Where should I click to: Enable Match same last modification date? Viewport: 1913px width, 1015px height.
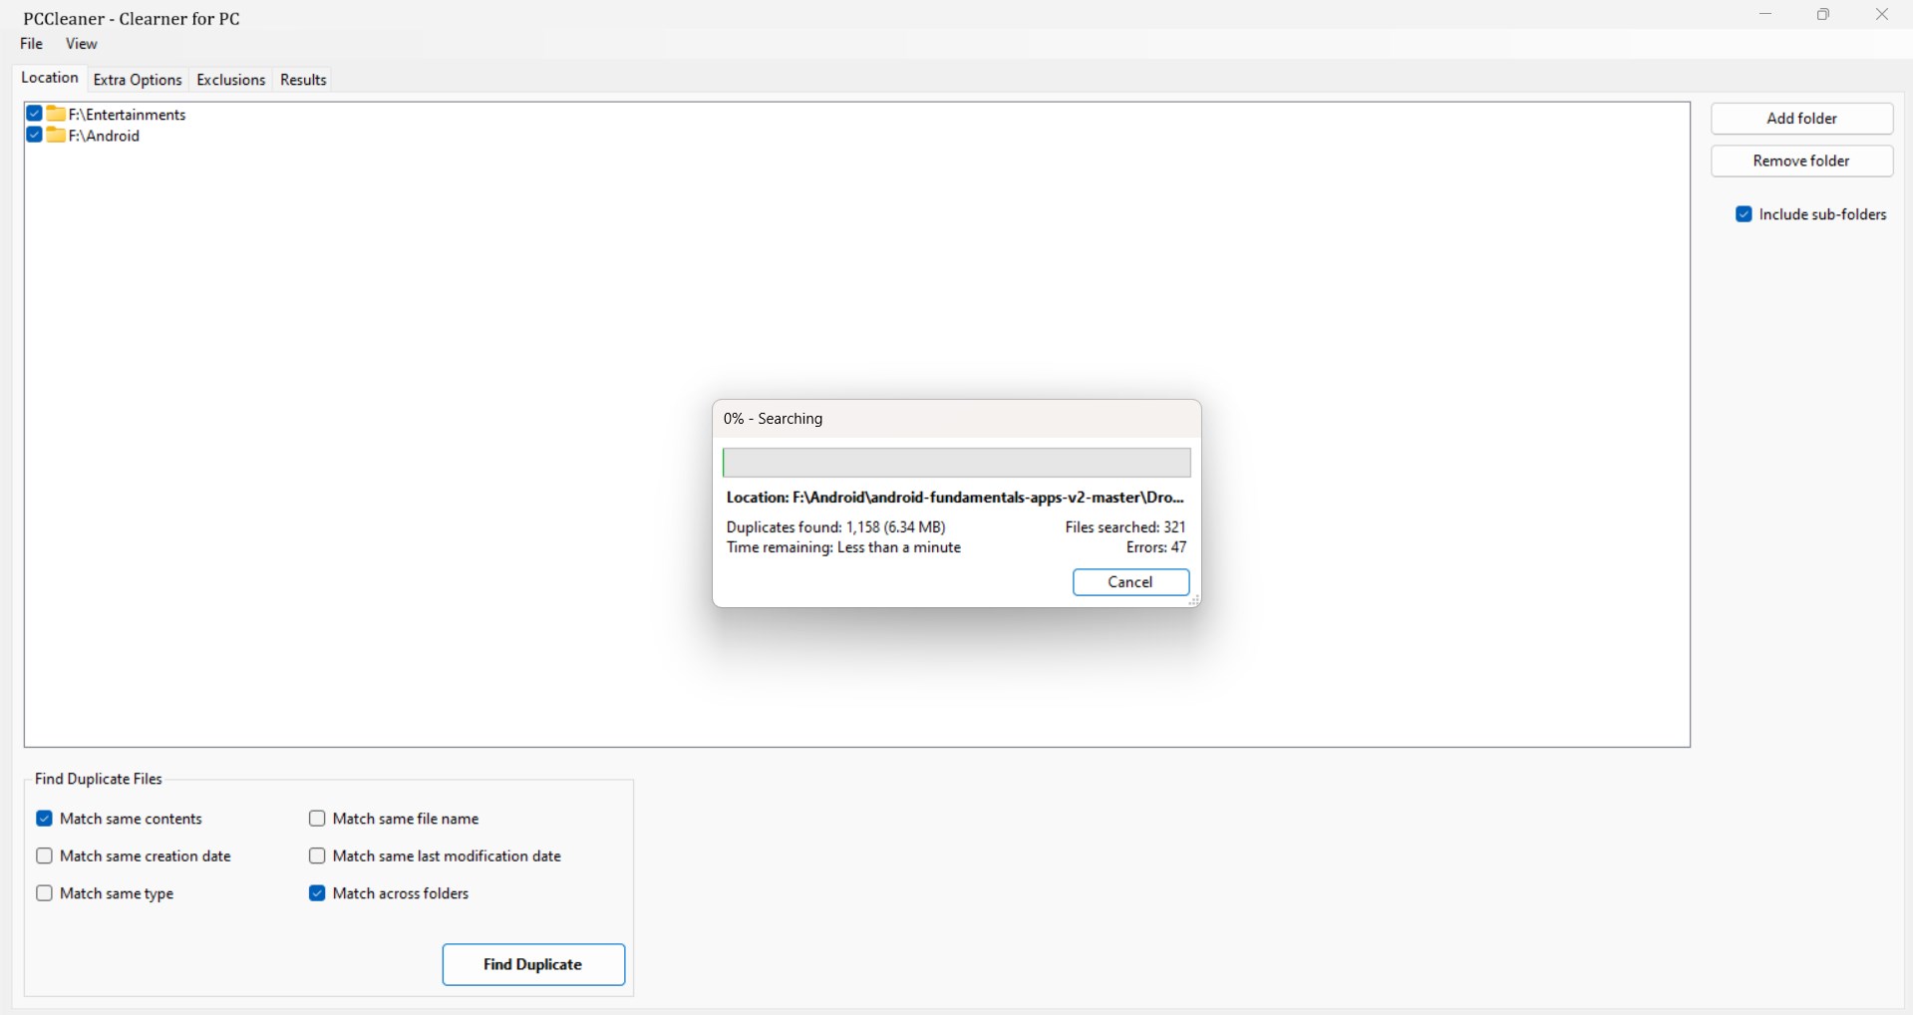317,856
